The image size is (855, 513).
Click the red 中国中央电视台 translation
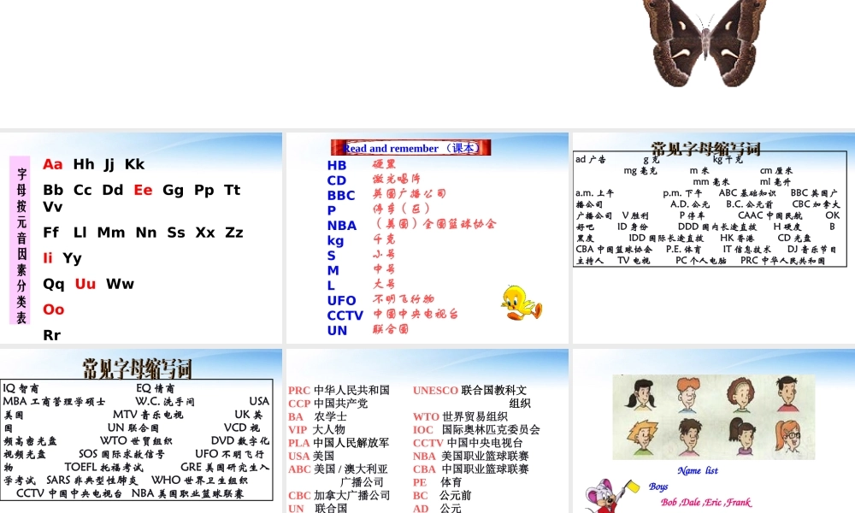[416, 314]
